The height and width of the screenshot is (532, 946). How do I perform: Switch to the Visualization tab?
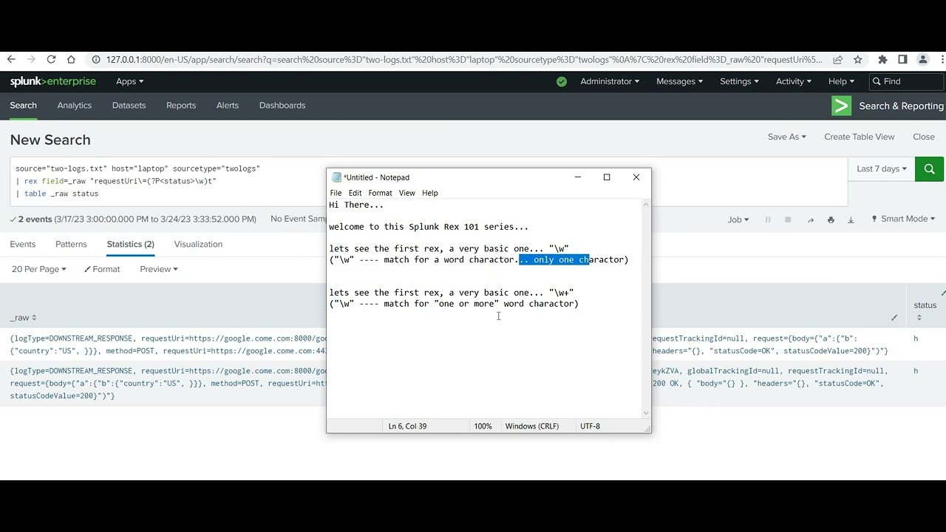[198, 244]
